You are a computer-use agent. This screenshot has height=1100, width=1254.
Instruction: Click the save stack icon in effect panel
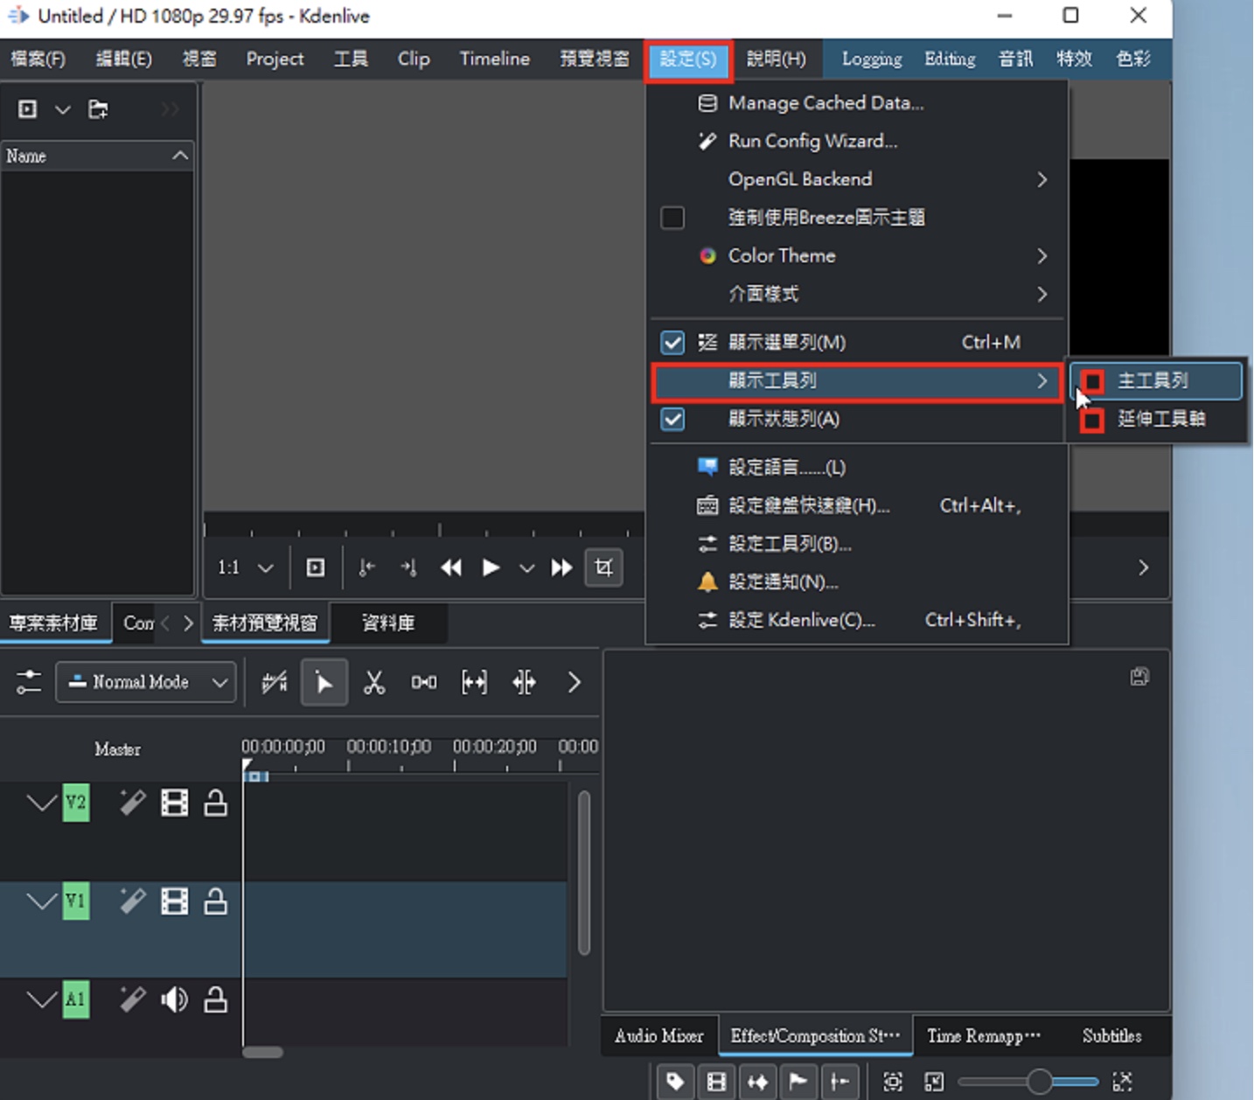(x=1139, y=676)
